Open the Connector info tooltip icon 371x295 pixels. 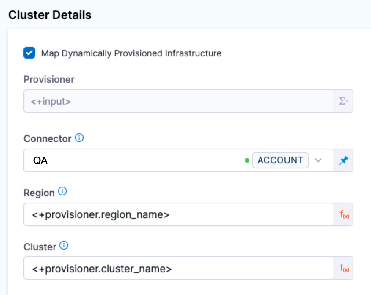(79, 138)
